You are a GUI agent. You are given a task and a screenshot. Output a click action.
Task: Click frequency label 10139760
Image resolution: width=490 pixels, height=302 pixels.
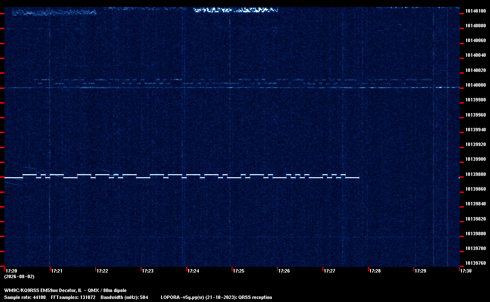pyautogui.click(x=476, y=263)
